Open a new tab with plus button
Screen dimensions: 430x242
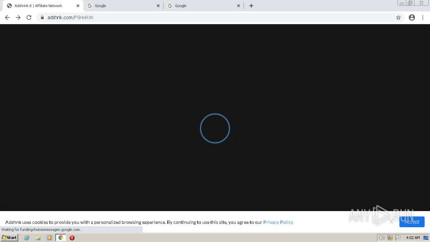pos(251,6)
